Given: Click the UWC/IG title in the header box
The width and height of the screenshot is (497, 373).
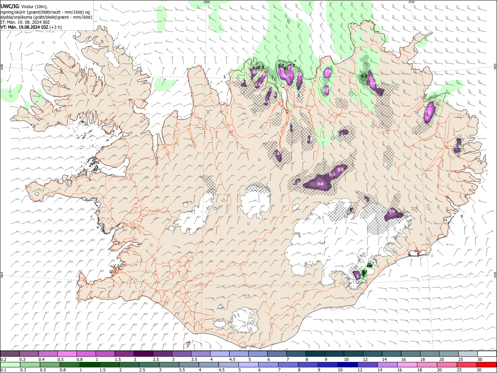Looking at the screenshot, I should pyautogui.click(x=9, y=7).
